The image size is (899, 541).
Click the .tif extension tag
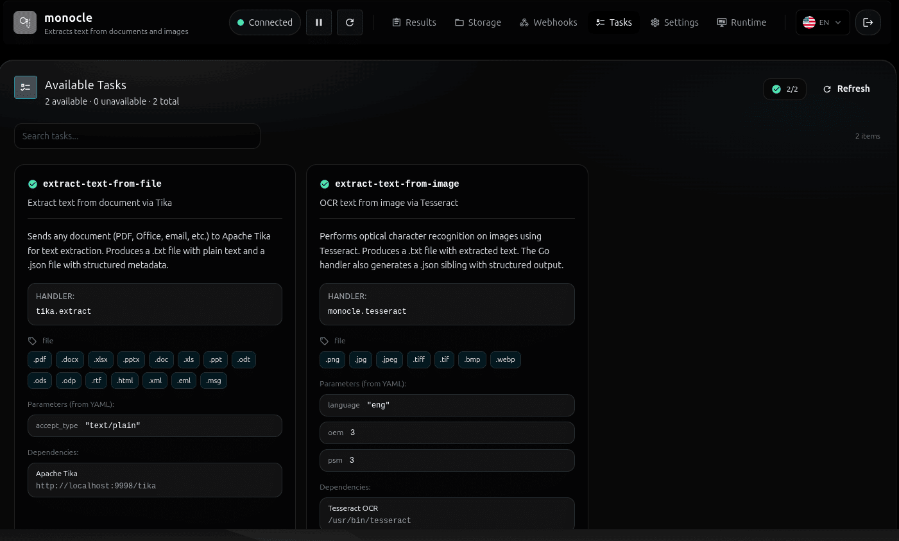[445, 360]
